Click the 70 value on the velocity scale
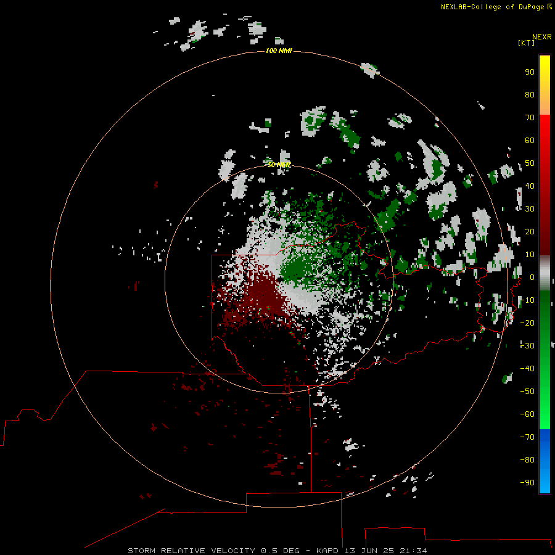 [530, 118]
